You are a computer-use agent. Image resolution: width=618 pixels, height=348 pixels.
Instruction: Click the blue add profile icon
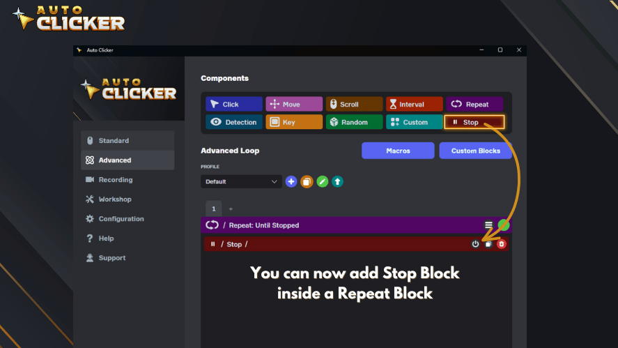[x=291, y=181]
